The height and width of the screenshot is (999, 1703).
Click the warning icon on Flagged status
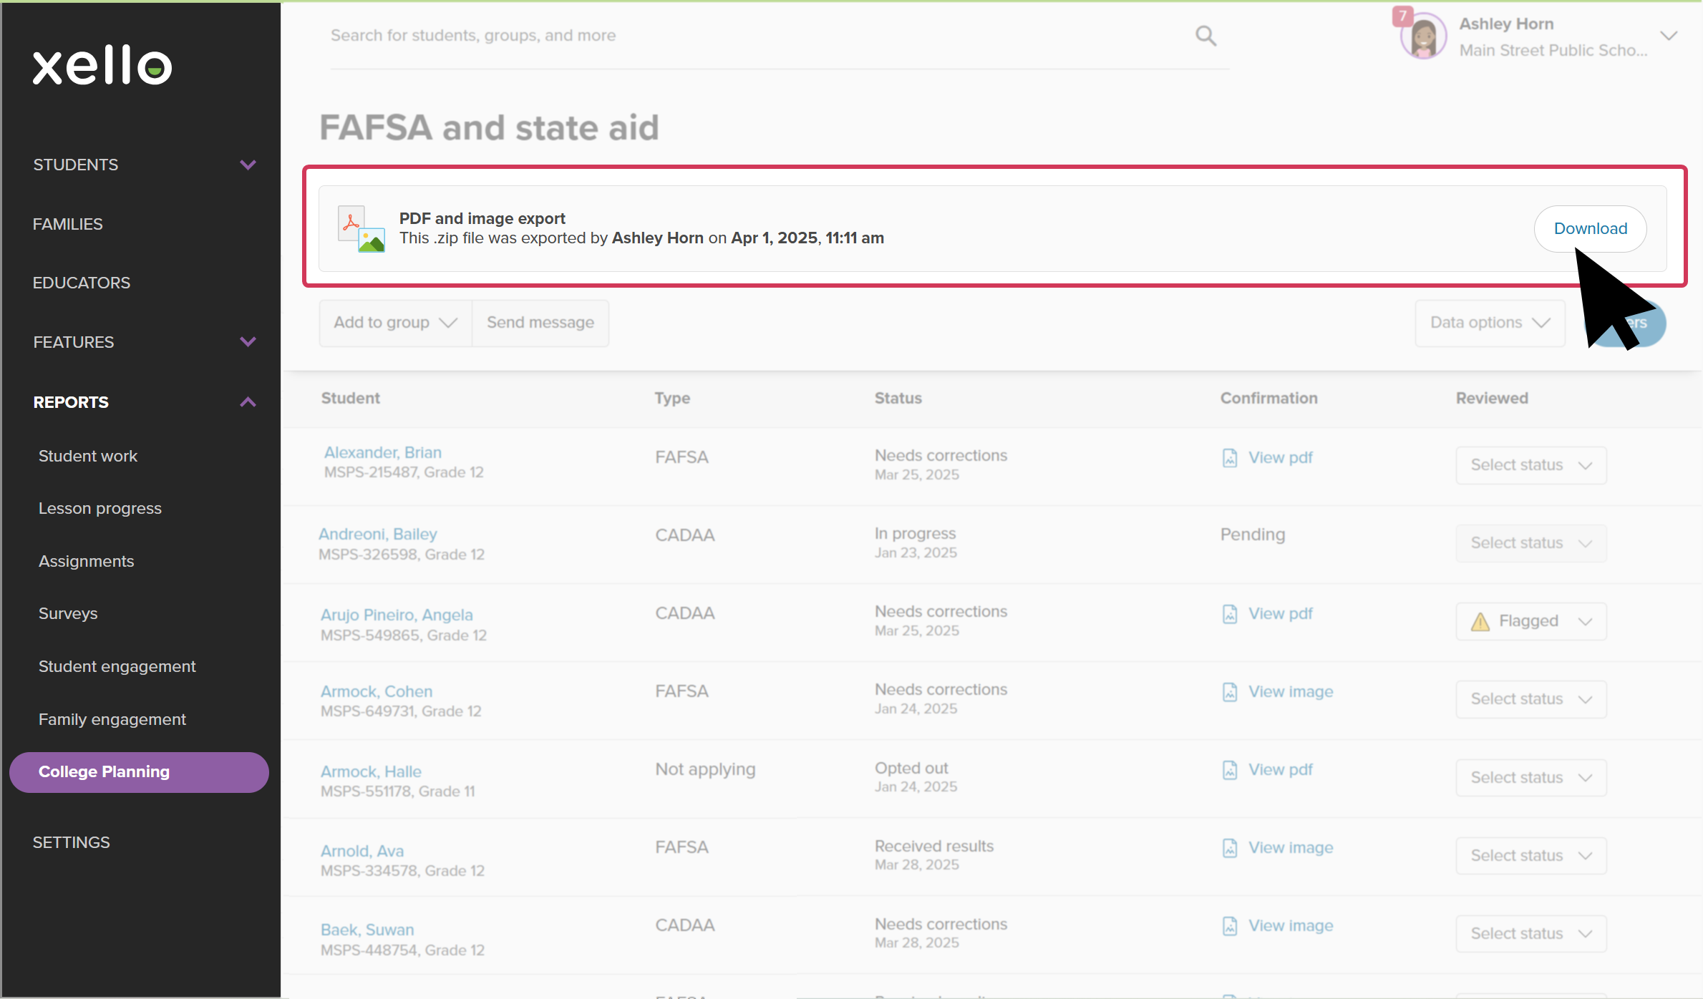pyautogui.click(x=1480, y=622)
